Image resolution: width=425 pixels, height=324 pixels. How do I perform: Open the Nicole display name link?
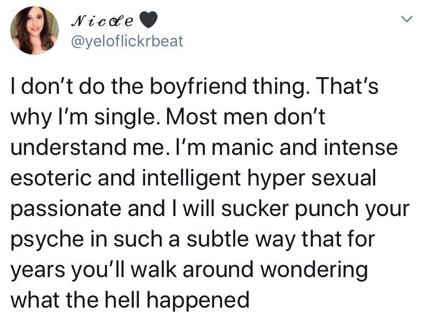pyautogui.click(x=102, y=21)
